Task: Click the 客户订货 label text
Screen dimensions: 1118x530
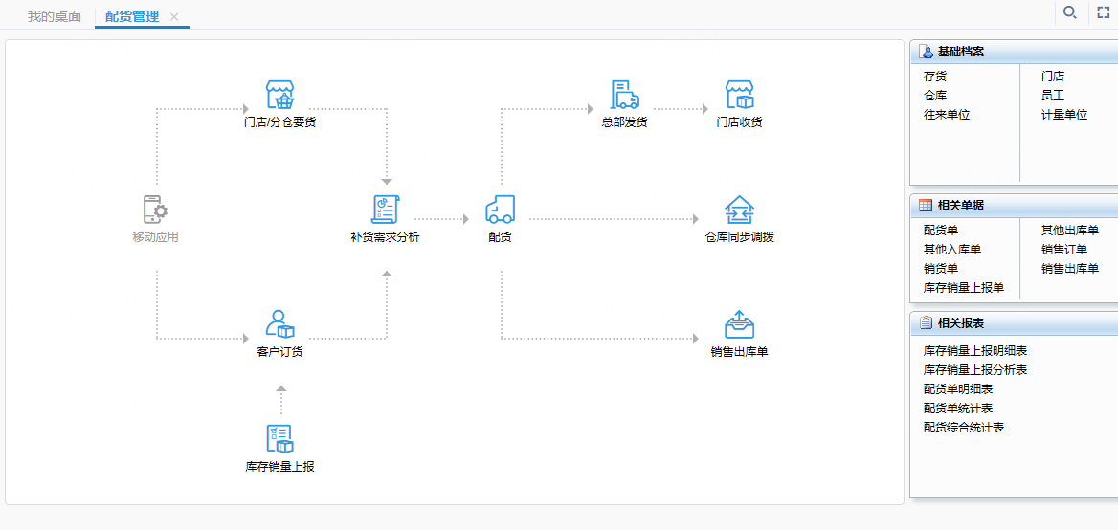Action: click(280, 352)
